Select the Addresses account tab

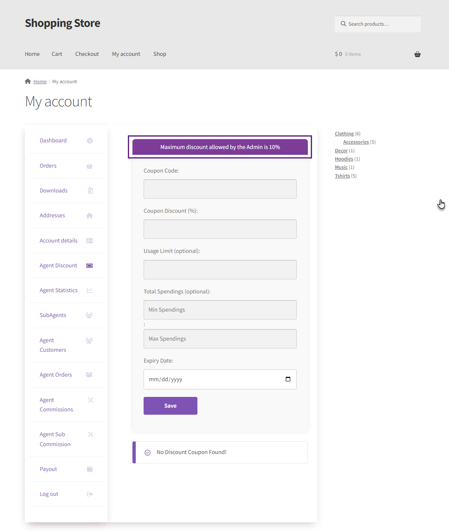tap(52, 216)
